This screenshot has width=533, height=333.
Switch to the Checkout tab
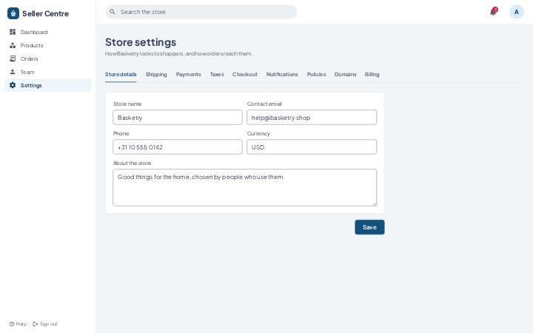pos(245,75)
